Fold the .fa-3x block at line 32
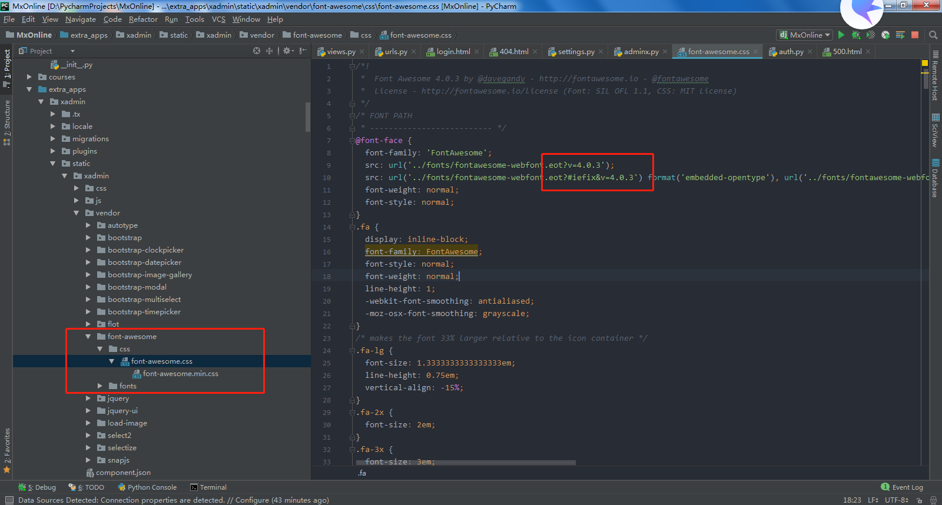 [x=352, y=450]
